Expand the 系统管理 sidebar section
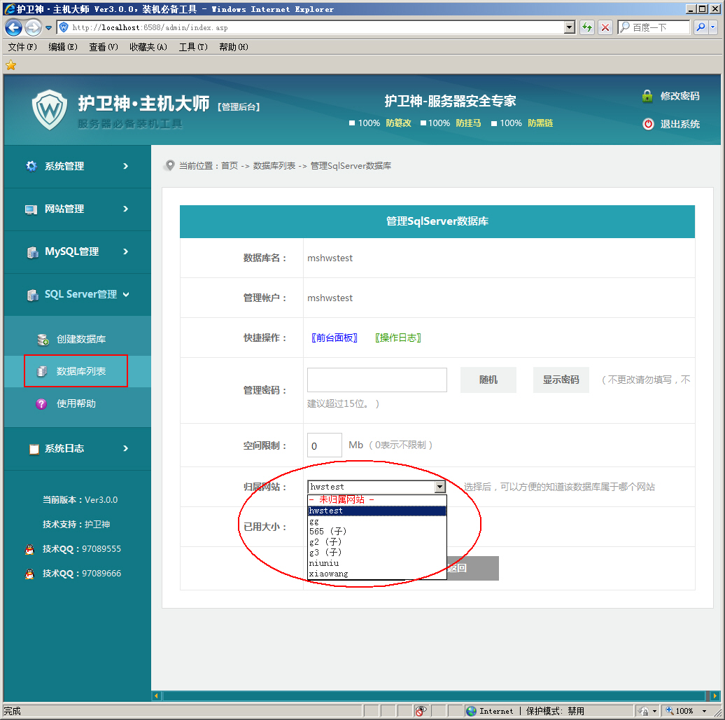Viewport: 725px width, 720px height. click(x=77, y=166)
